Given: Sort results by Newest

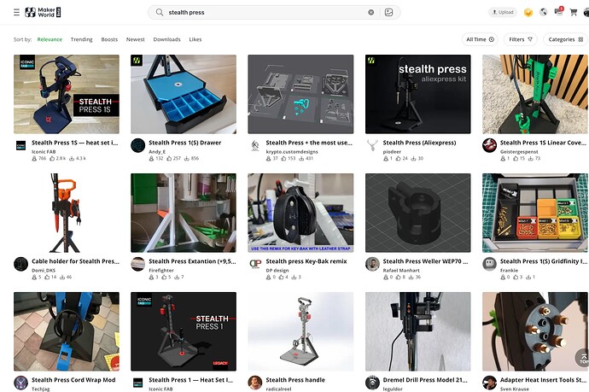Looking at the screenshot, I should coord(135,39).
